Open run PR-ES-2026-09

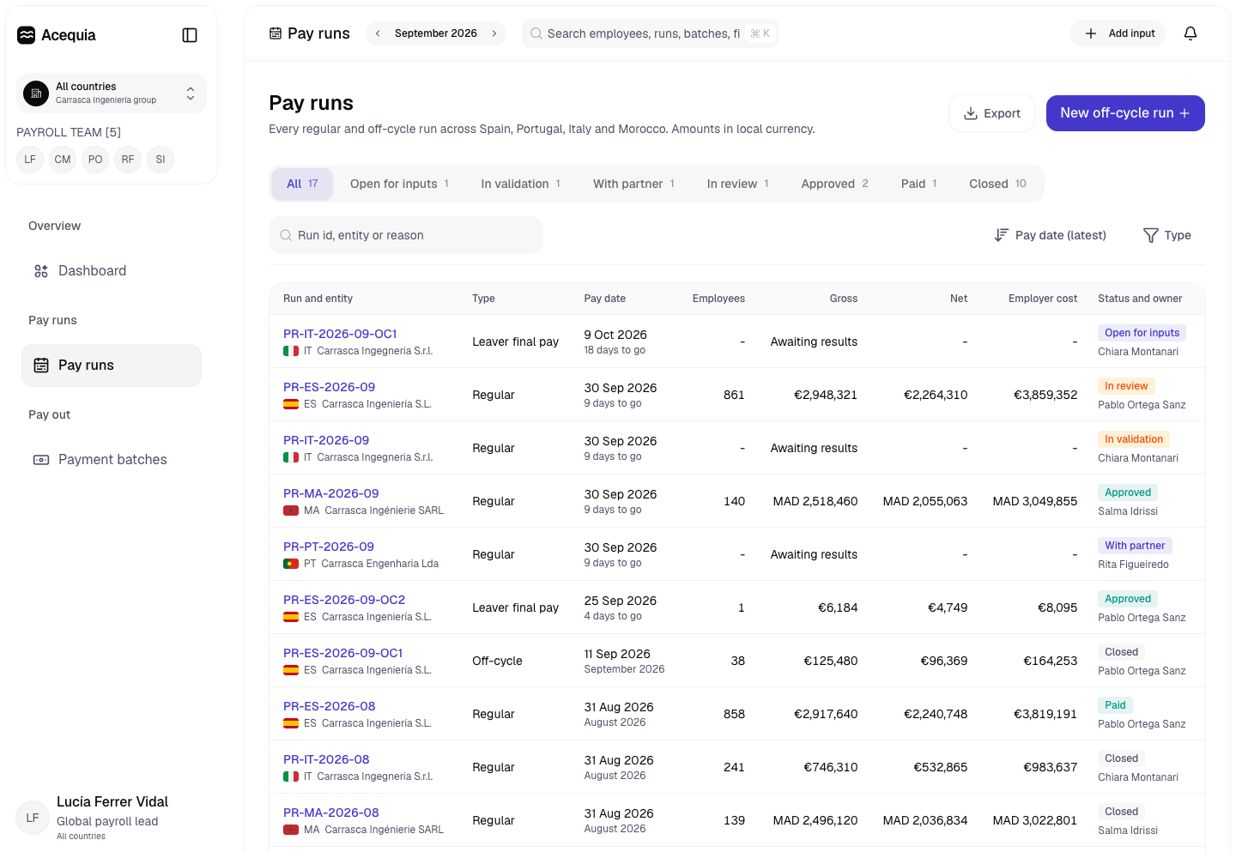329,387
